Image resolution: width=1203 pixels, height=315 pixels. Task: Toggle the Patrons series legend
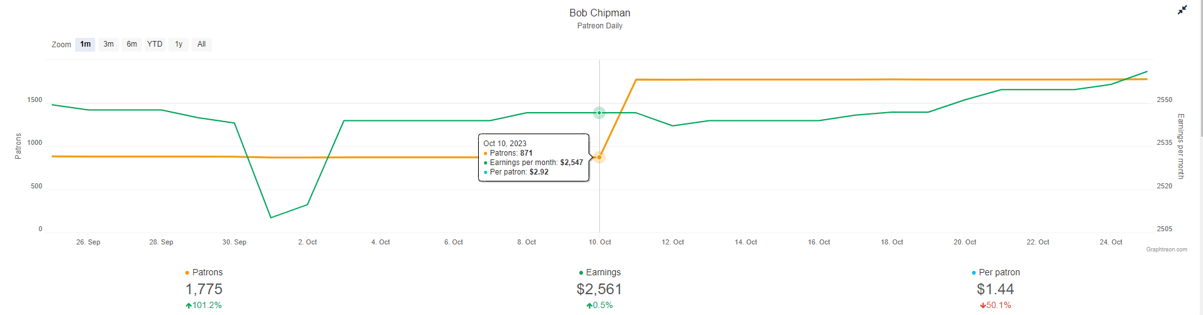[208, 272]
